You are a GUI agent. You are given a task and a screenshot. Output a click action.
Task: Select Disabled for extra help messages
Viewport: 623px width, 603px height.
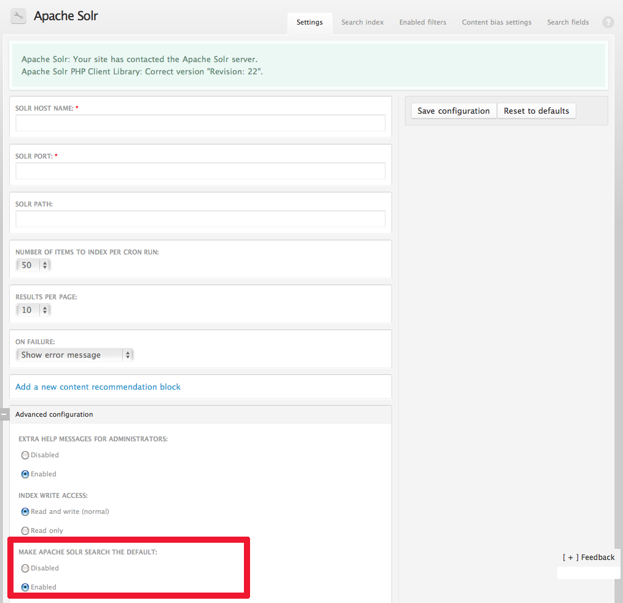click(x=25, y=455)
